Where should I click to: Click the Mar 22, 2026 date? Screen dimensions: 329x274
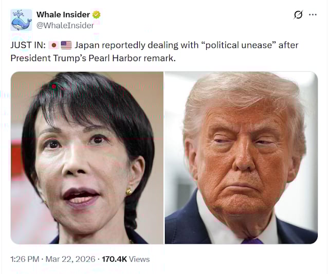click(x=70, y=259)
